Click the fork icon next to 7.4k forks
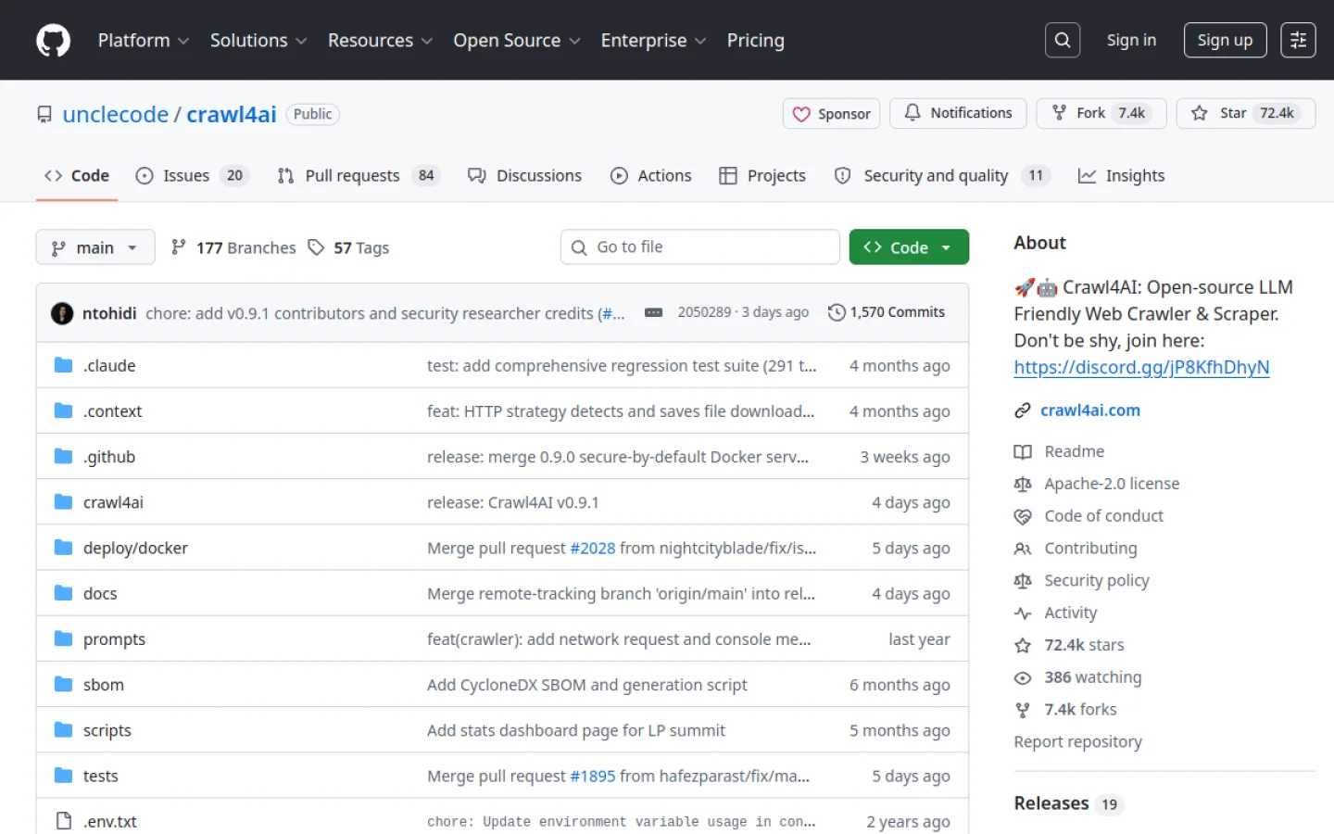The image size is (1334, 834). 1023,710
